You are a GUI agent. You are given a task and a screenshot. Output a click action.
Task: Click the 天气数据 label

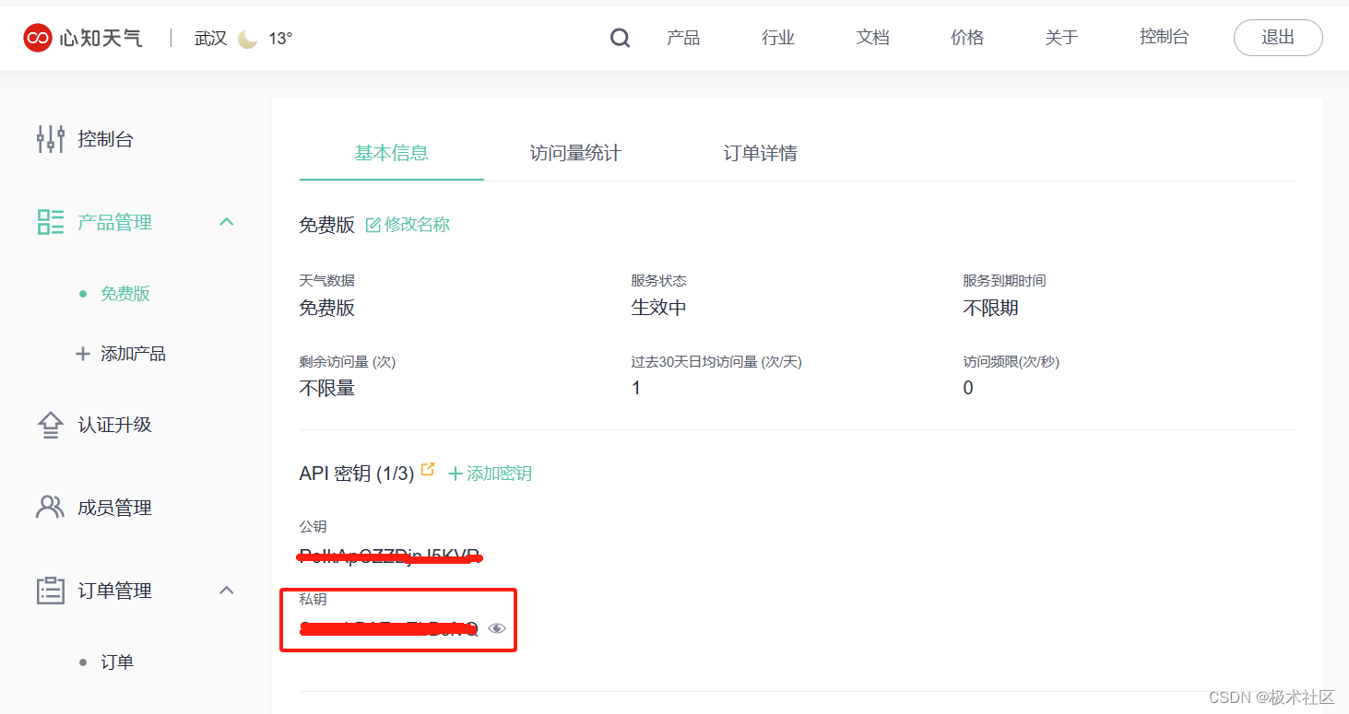pos(327,280)
